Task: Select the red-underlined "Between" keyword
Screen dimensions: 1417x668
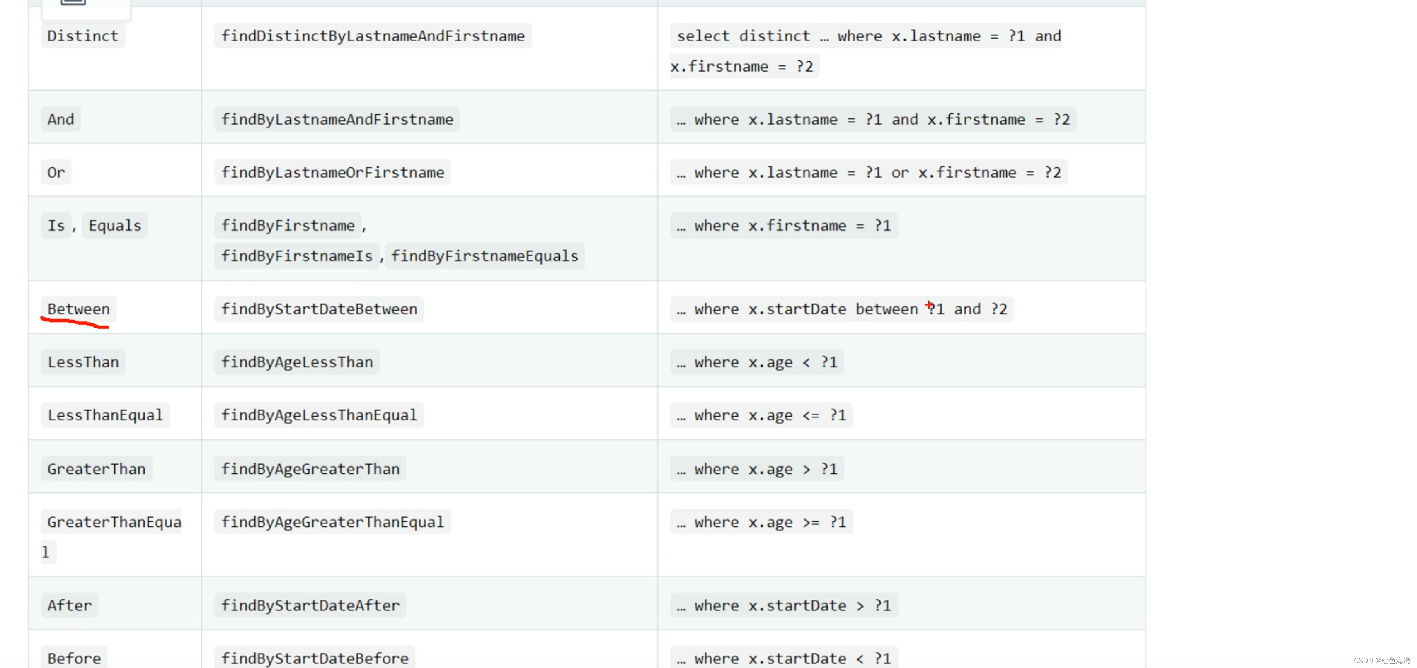Action: point(78,309)
